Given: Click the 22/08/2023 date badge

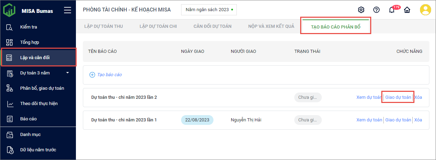Looking at the screenshot, I should pyautogui.click(x=197, y=120).
